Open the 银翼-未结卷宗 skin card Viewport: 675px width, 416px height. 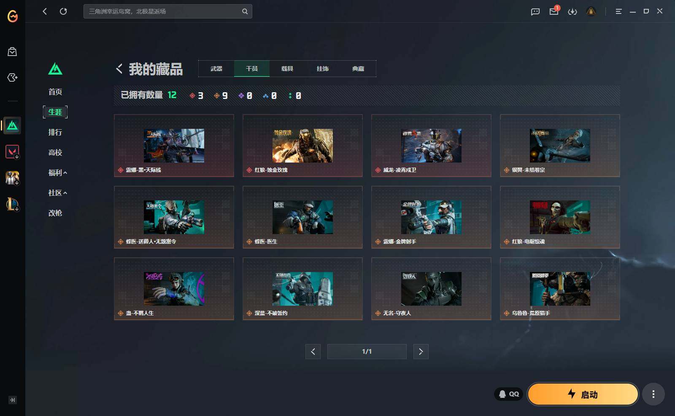(560, 146)
